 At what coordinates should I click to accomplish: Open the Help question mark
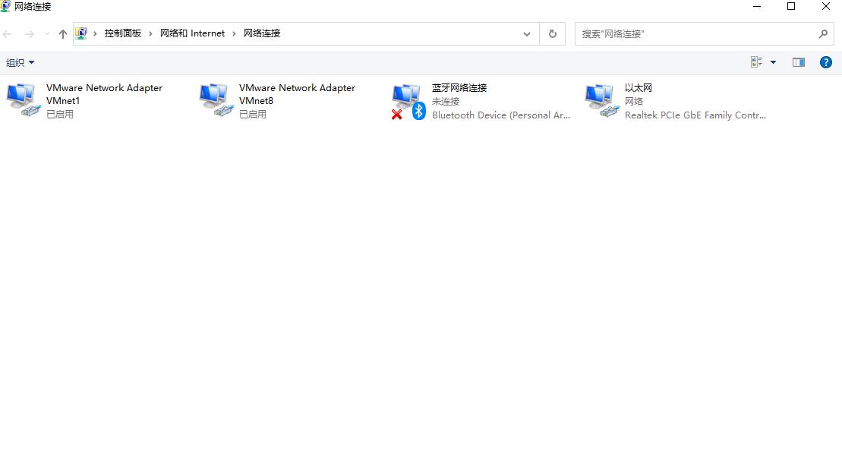(x=825, y=61)
